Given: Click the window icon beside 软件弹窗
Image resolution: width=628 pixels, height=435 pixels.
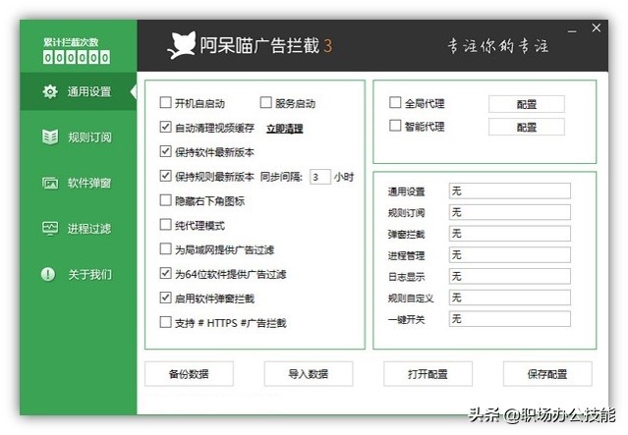Looking at the screenshot, I should point(50,183).
